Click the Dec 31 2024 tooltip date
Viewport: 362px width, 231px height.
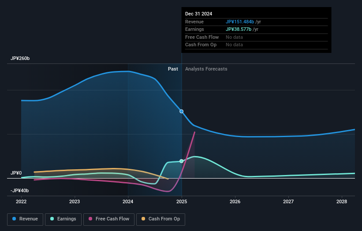tap(198, 14)
